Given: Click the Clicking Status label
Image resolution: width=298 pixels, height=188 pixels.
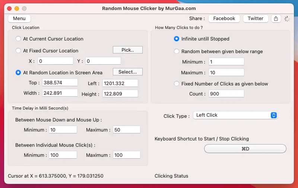Looking at the screenshot, I should 171,176.
